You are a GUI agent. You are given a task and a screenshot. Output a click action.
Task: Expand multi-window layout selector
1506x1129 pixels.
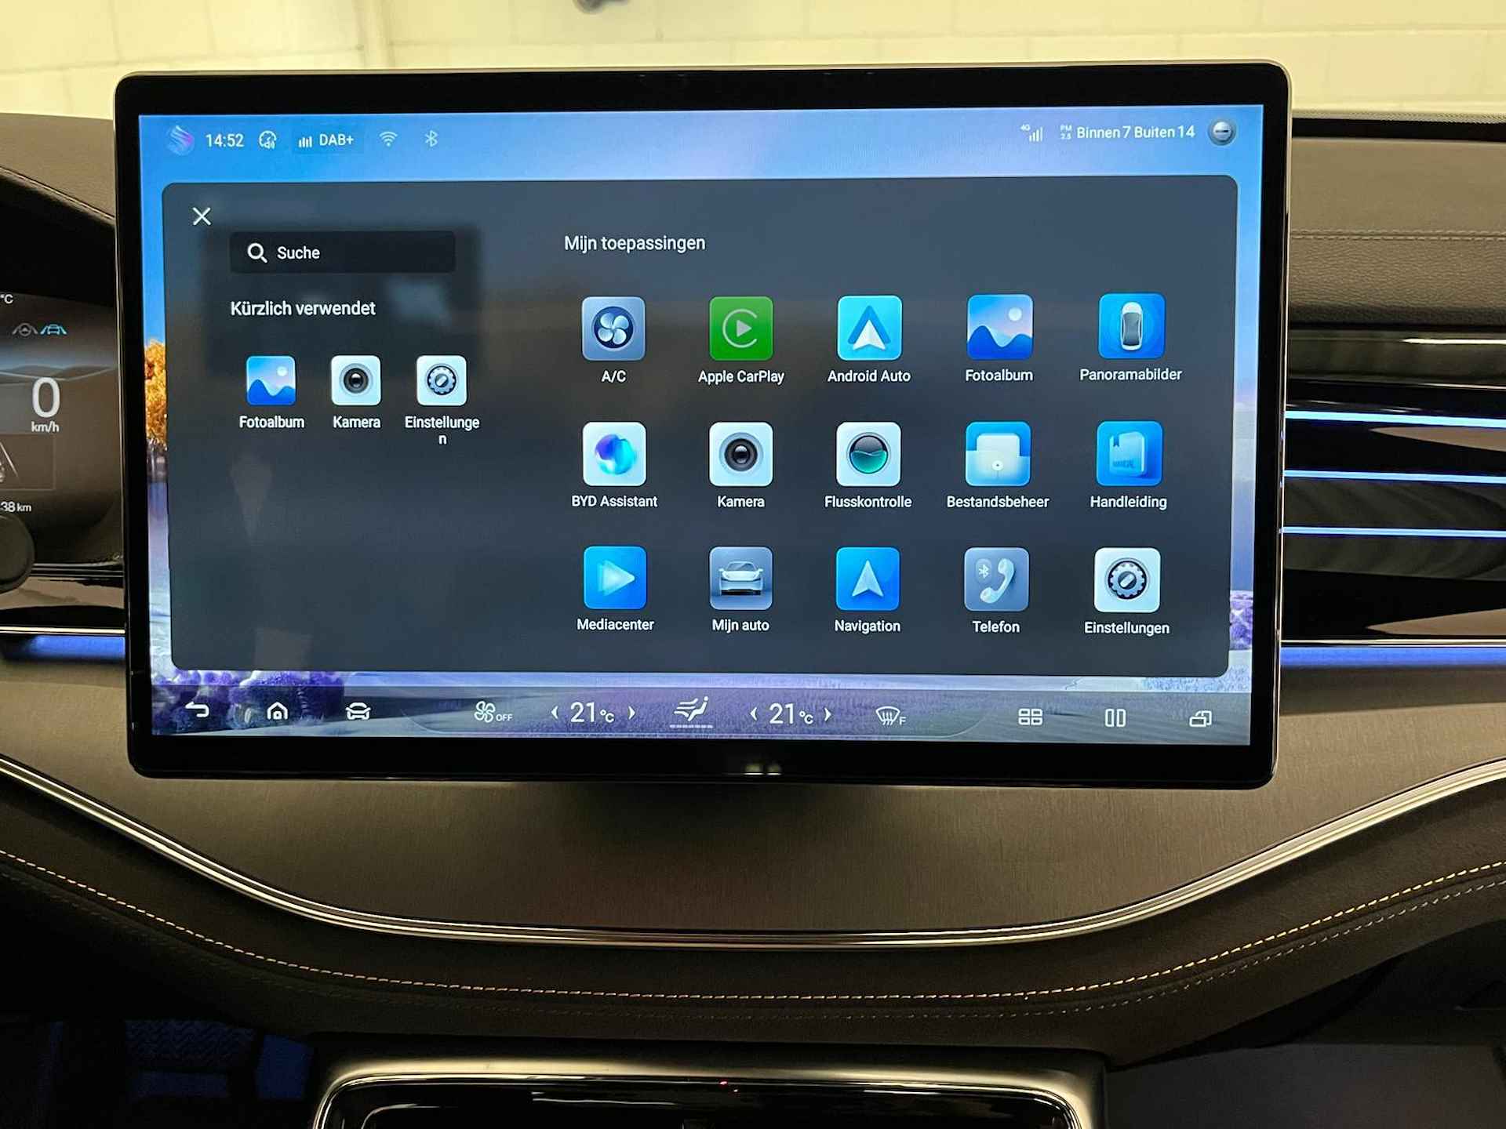click(x=1115, y=715)
